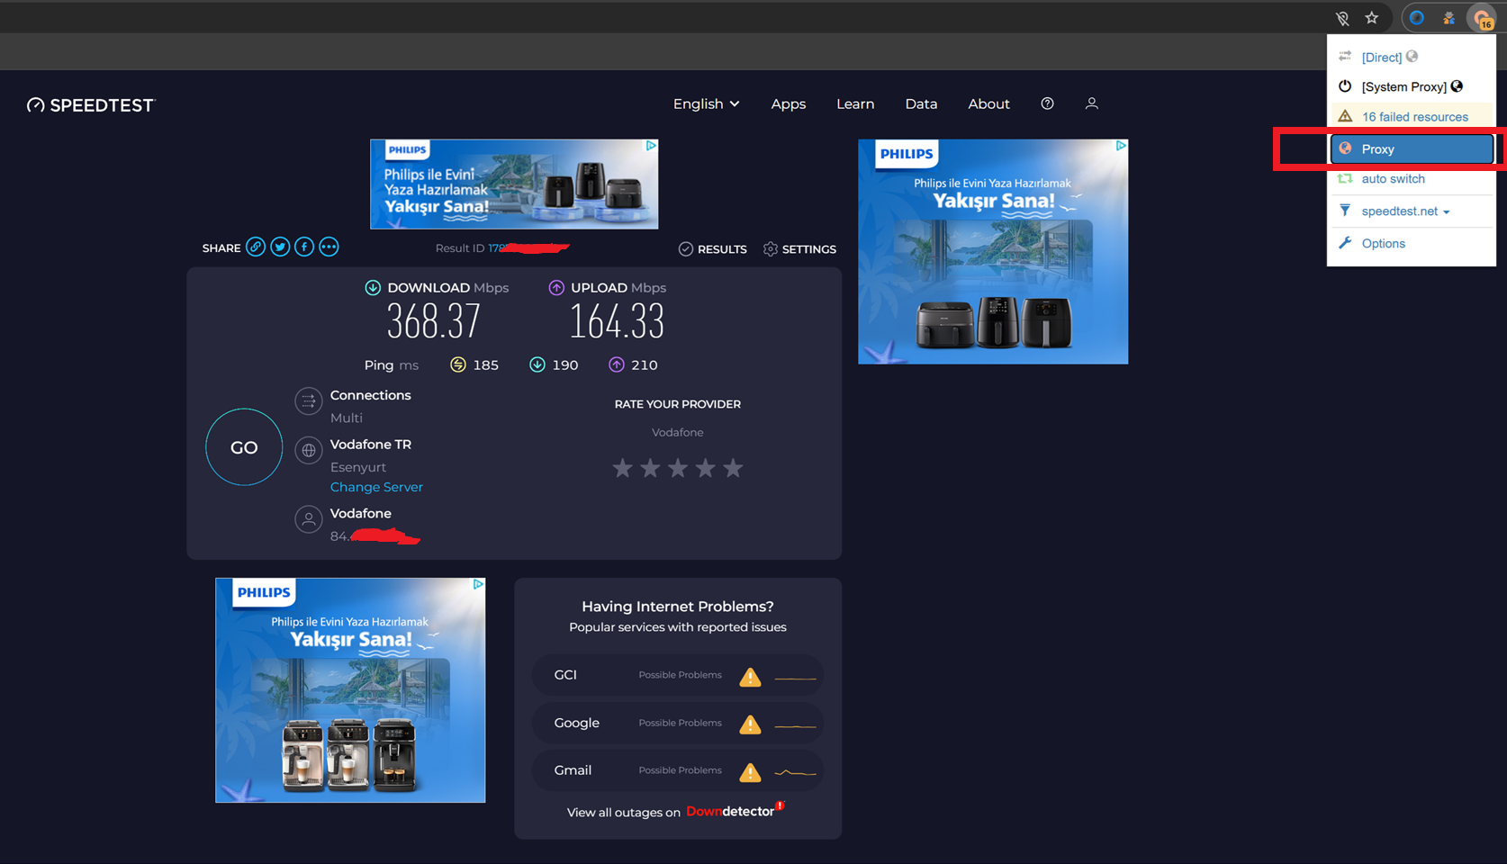
Task: Select the Proxy profile
Action: [x=1412, y=149]
